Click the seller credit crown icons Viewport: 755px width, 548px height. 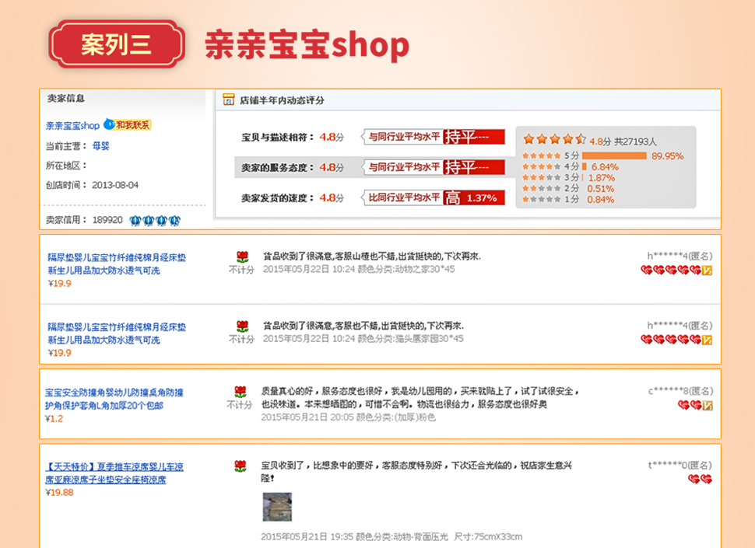tap(155, 221)
